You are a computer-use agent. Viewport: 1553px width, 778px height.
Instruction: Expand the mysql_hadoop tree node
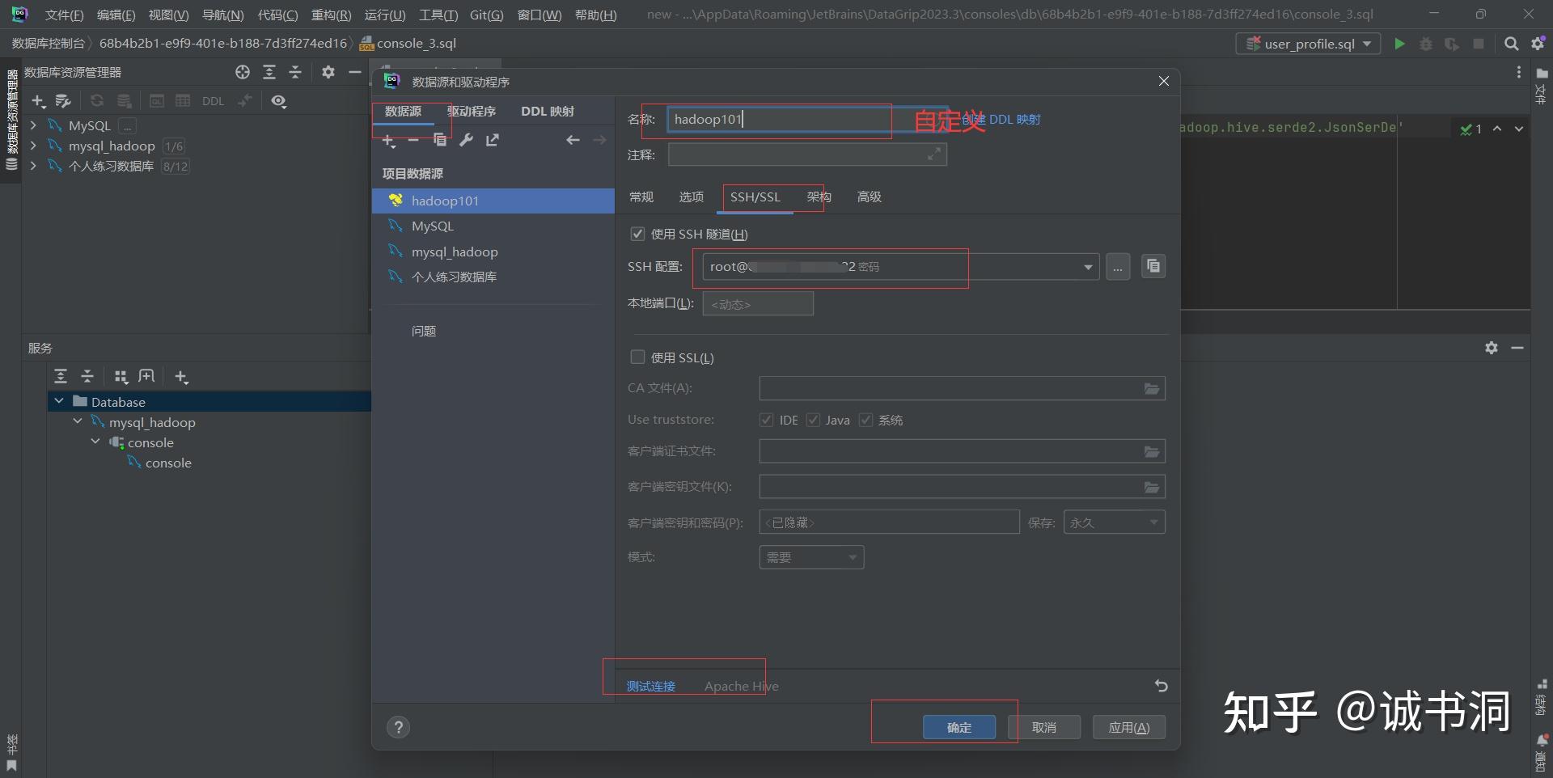click(33, 146)
